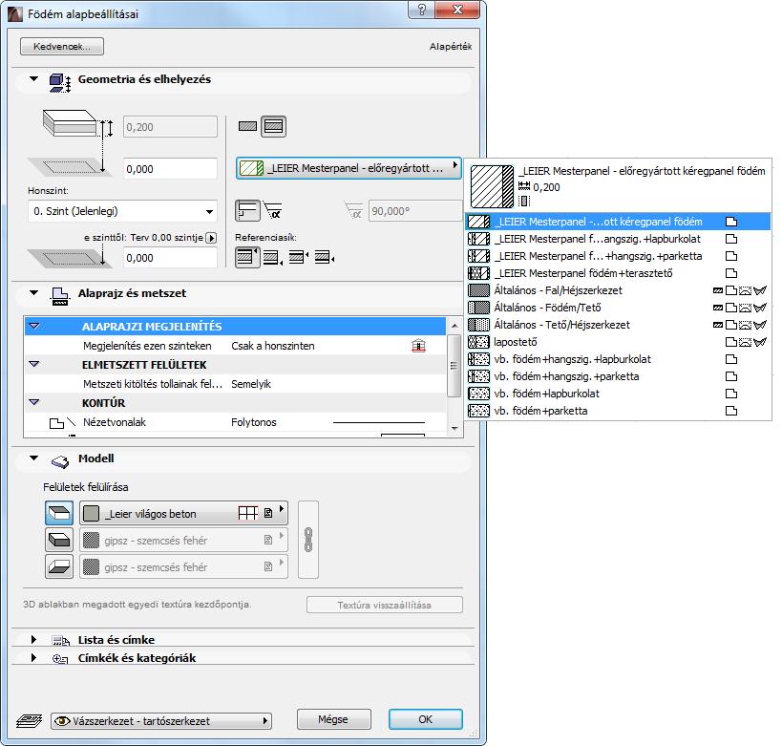Select vb. födém+hangszig.+parketta composite

pyautogui.click(x=618, y=376)
